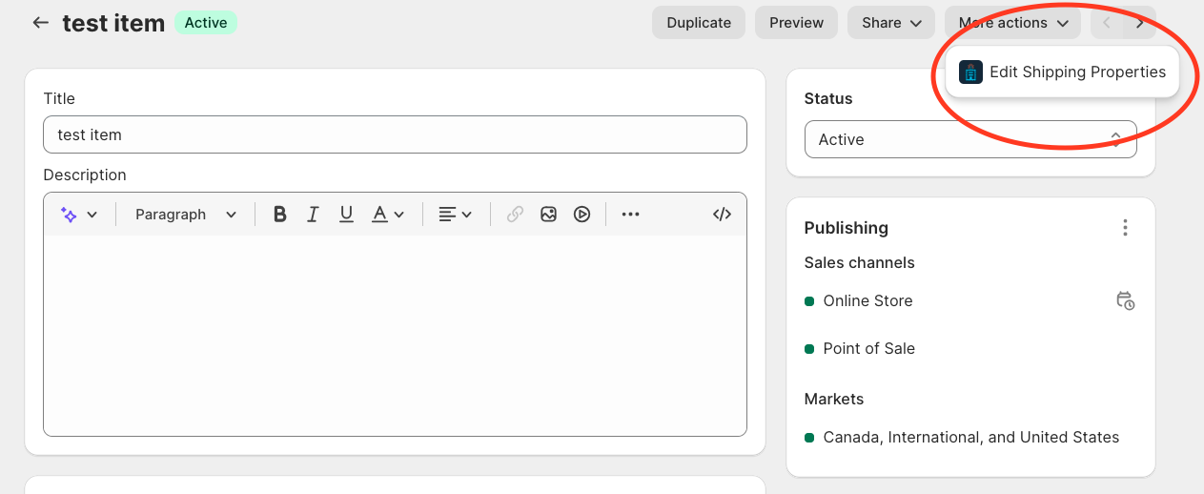Open the text color picker dropdown
Image resolution: width=1204 pixels, height=494 pixels.
tap(388, 215)
